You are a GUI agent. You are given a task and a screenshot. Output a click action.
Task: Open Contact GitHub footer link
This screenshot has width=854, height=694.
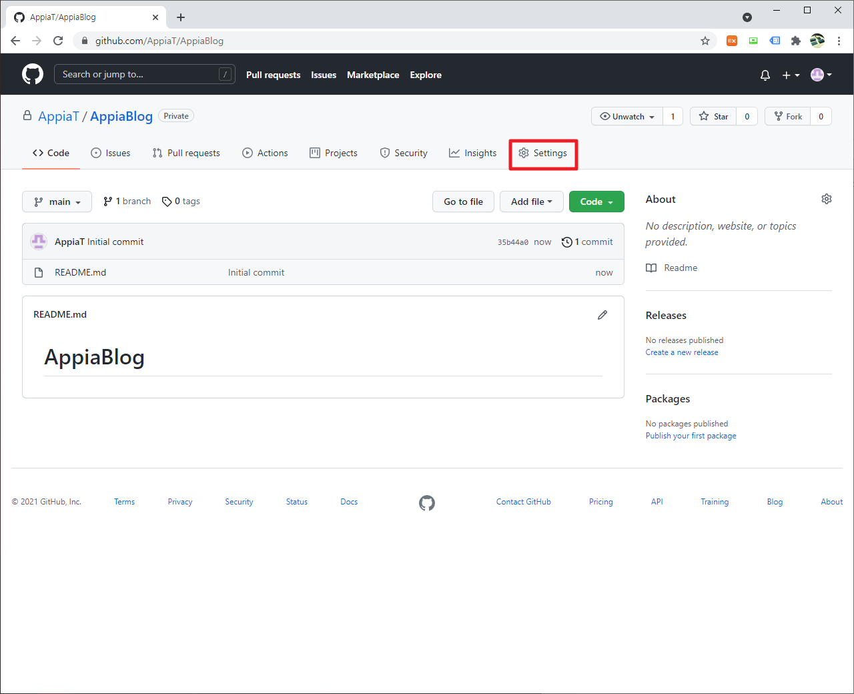point(524,502)
